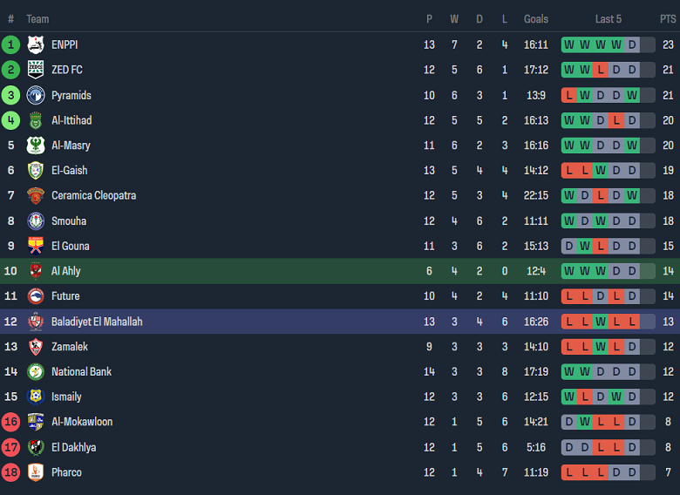Viewport: 680px width, 495px height.
Task: Click the Last 5 column header
Action: click(x=609, y=18)
